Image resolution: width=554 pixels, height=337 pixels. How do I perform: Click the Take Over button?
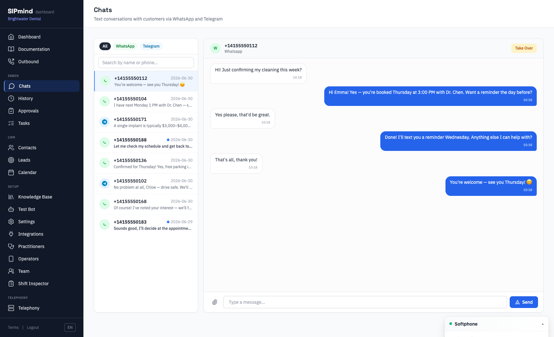[524, 48]
